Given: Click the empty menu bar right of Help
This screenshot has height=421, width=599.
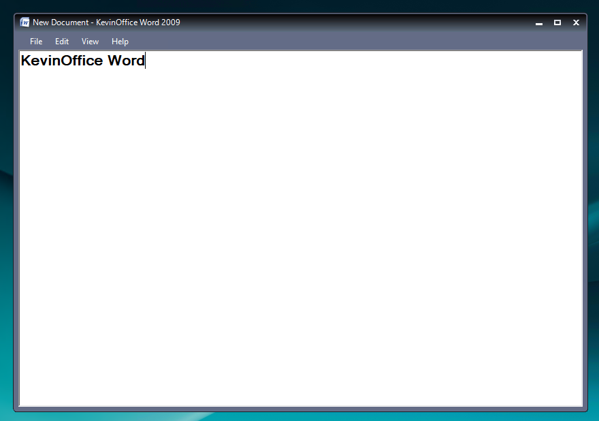Looking at the screenshot, I should coord(340,42).
